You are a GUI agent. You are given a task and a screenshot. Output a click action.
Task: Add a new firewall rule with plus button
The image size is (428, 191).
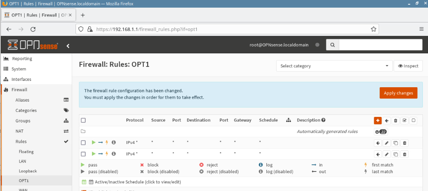point(378,120)
